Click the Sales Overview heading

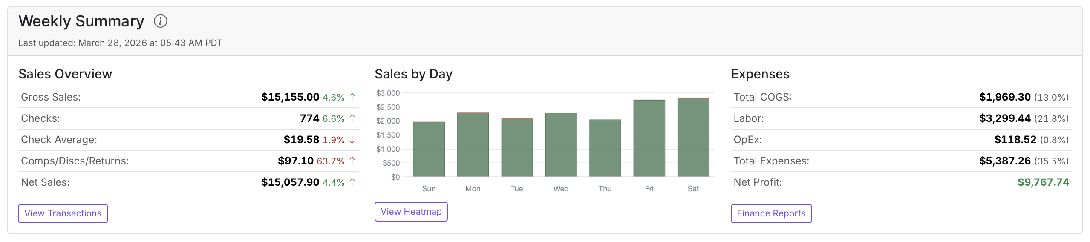pos(65,74)
